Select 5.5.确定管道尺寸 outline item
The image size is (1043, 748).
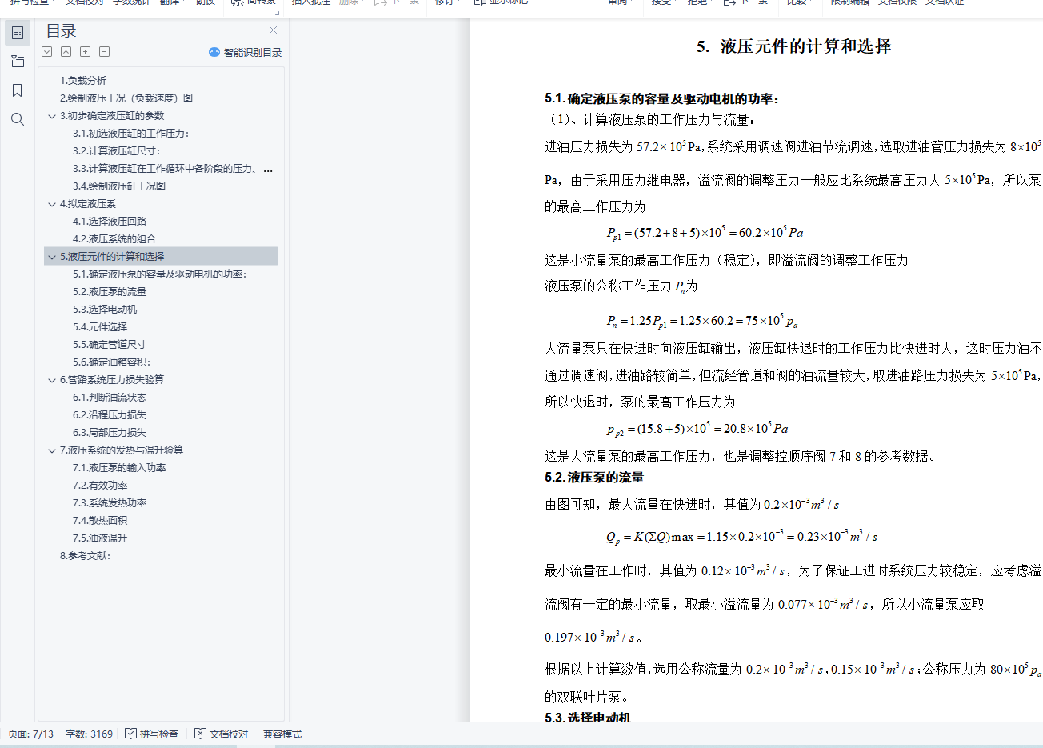coord(110,345)
